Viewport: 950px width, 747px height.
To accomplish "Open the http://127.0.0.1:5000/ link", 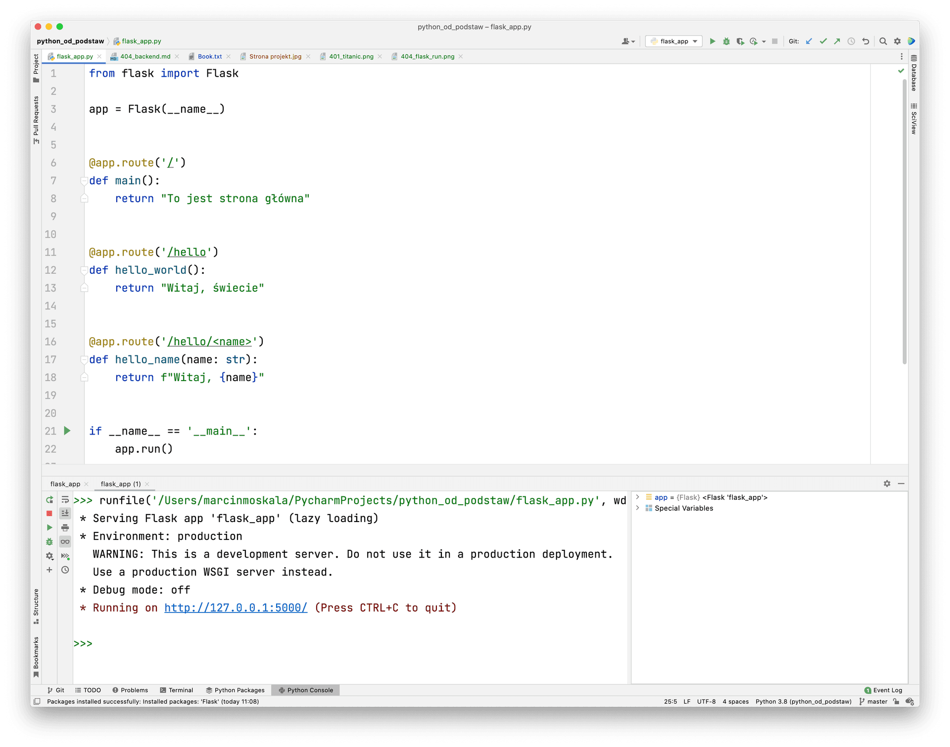I will pos(236,608).
